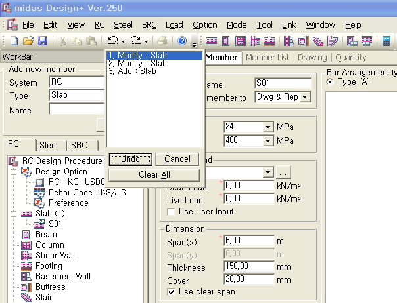Click the Stair toolbar icon
This screenshot has height=303, width=397.
[x=318, y=41]
